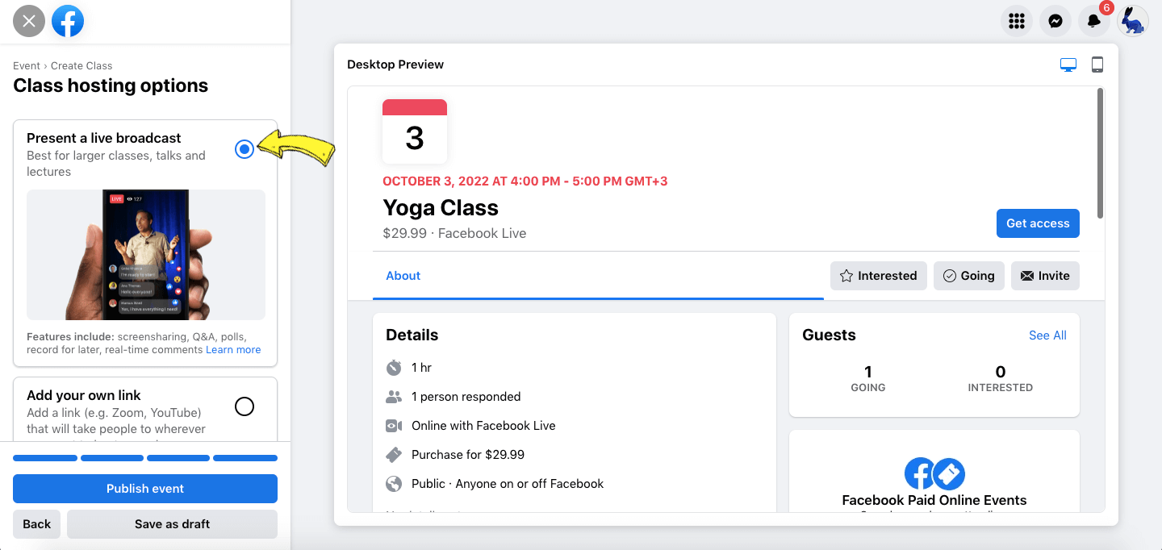The image size is (1162, 550).
Task: Click the people responded icon
Action: click(x=394, y=397)
